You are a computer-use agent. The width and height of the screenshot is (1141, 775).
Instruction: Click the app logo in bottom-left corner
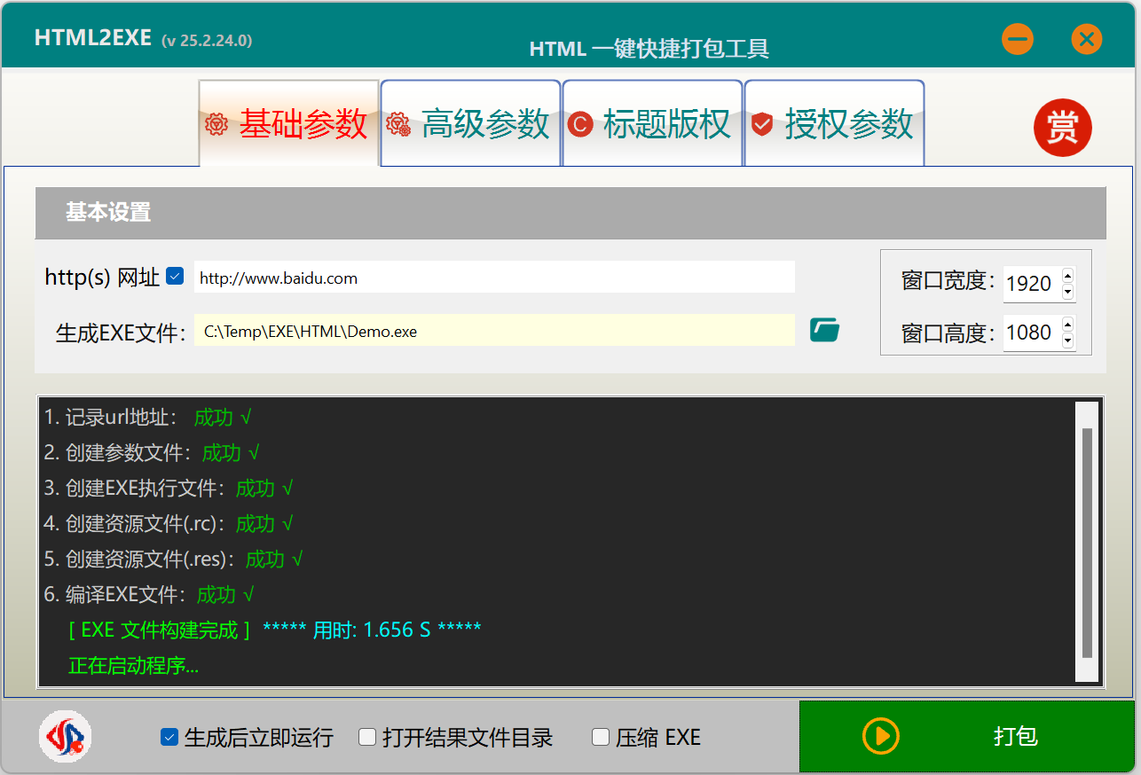point(65,737)
